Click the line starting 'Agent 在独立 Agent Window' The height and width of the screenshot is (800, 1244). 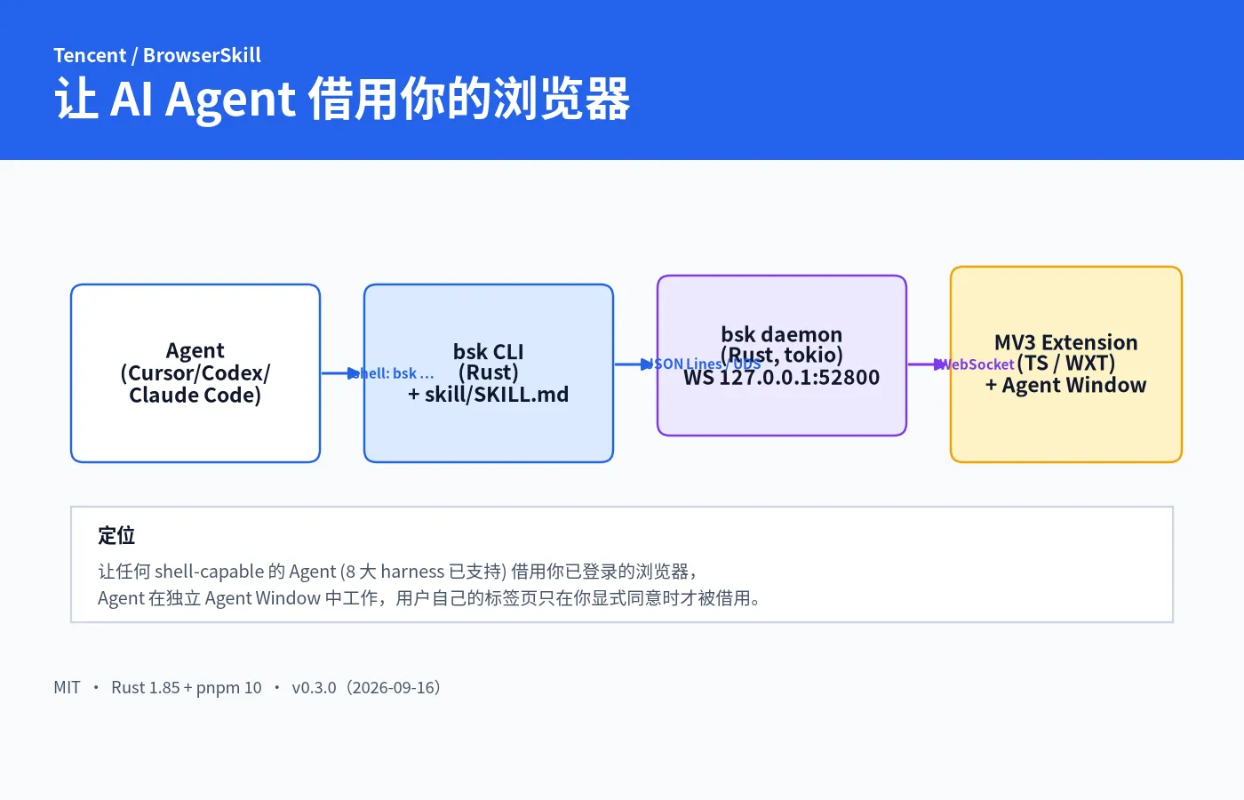pyautogui.click(x=429, y=598)
